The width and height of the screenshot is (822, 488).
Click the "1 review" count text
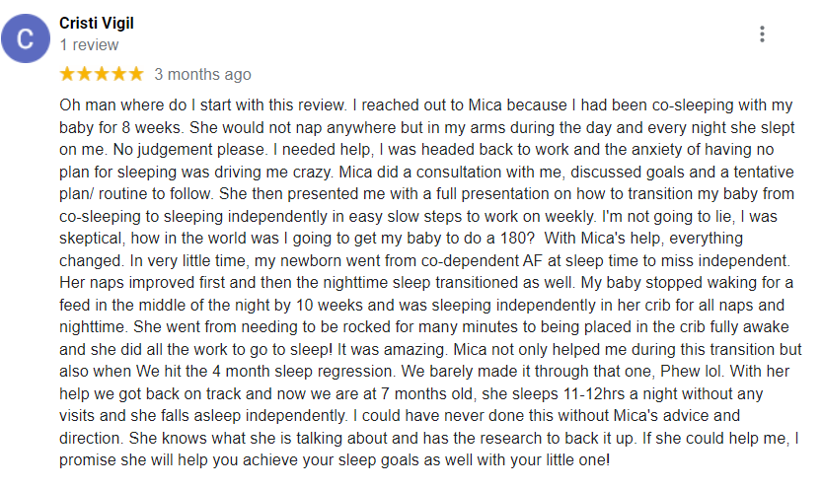89,45
